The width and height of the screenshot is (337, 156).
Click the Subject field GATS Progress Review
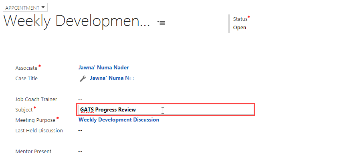[x=166, y=110]
